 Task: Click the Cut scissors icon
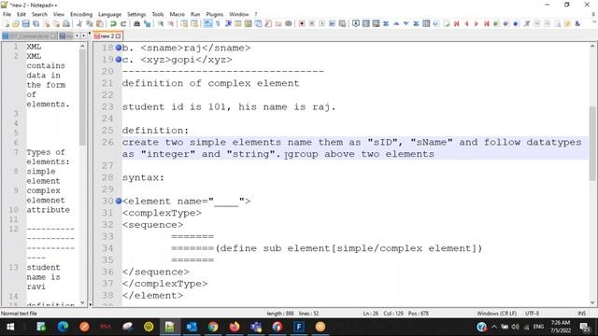point(79,23)
